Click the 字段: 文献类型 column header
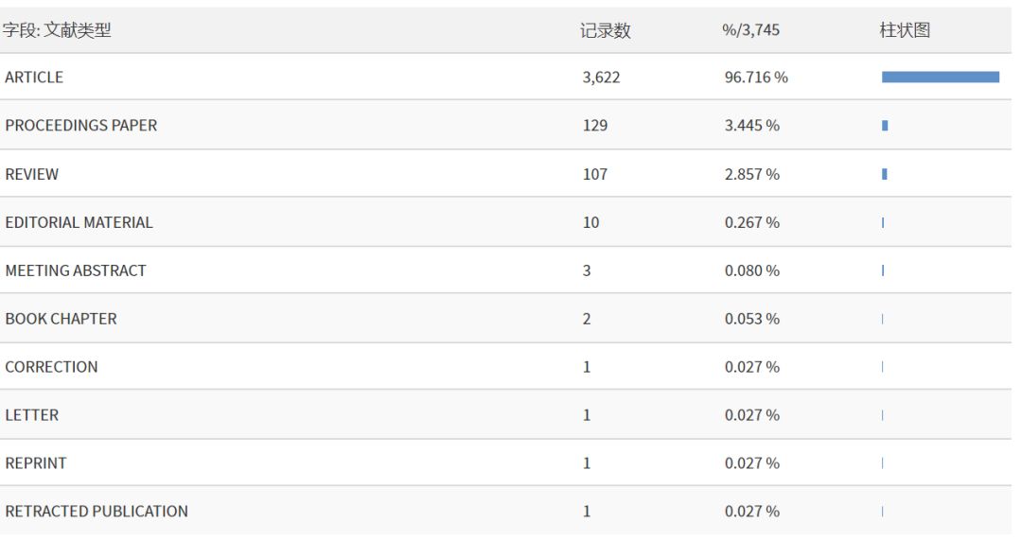The width and height of the screenshot is (1022, 540). [57, 30]
